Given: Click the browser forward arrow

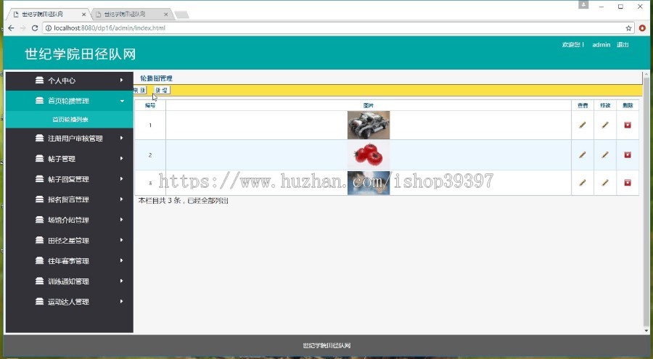Looking at the screenshot, I should coord(23,28).
